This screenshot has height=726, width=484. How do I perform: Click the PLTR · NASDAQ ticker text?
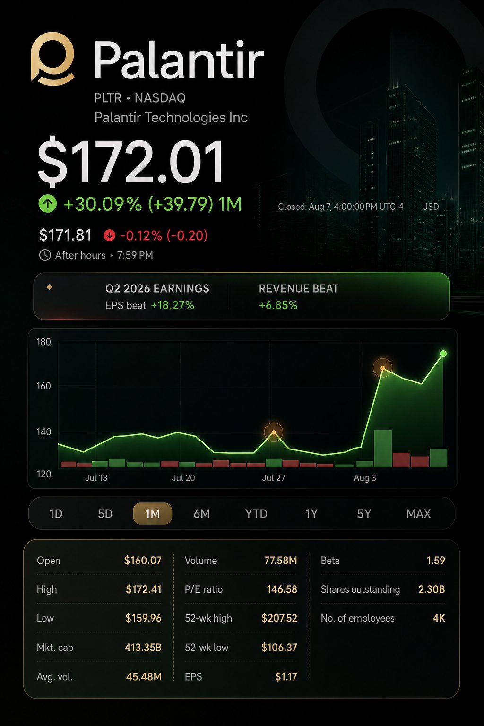140,98
